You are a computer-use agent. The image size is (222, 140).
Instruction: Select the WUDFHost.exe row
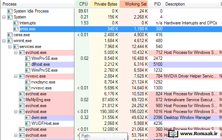pyautogui.click(x=111, y=124)
